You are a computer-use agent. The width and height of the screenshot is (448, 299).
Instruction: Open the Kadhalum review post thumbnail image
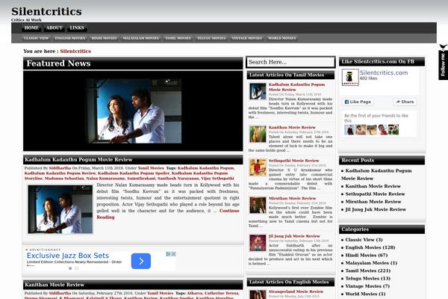point(60,209)
